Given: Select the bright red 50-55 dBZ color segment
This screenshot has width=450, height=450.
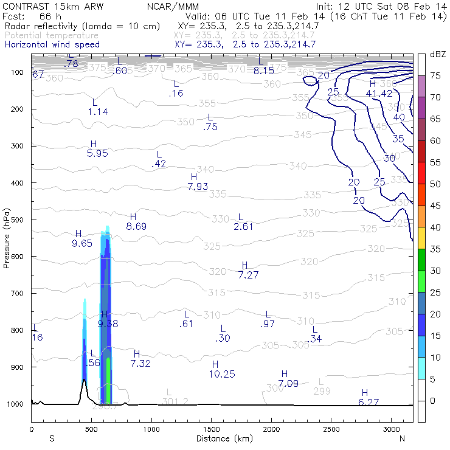Looking at the screenshot, I should click(421, 173).
